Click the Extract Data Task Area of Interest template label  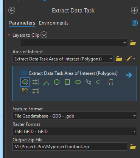(x=73, y=73)
